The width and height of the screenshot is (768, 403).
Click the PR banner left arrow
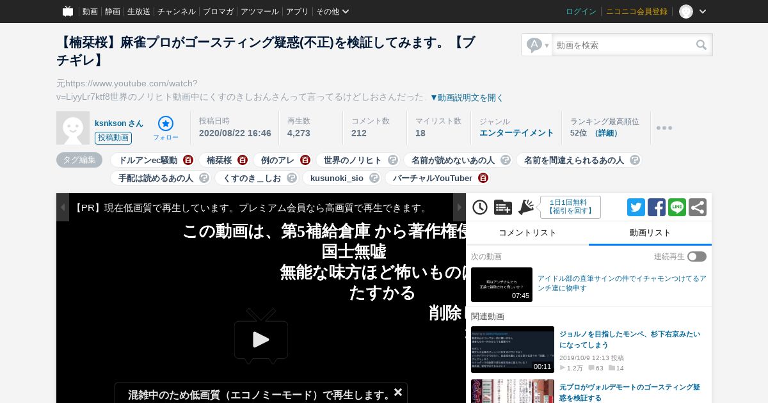pos(63,207)
